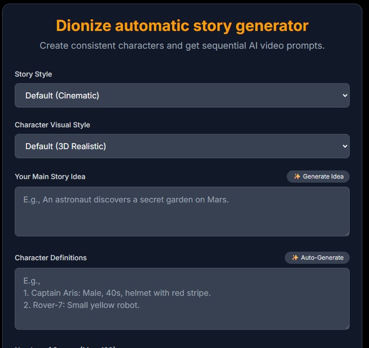
Task: Click the Your Main Story Idea label
Action: (x=50, y=177)
